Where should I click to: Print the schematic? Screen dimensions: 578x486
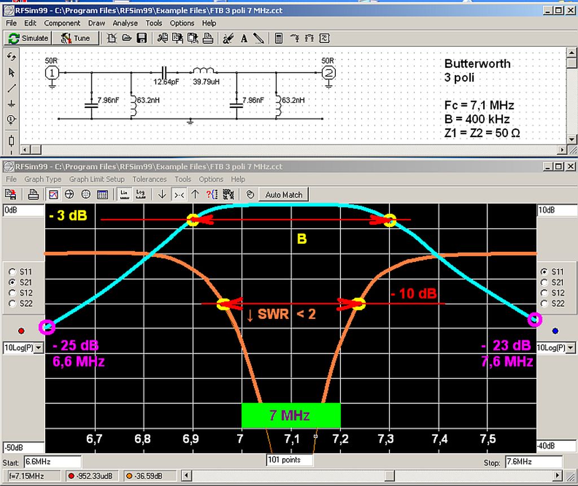pyautogui.click(x=208, y=38)
